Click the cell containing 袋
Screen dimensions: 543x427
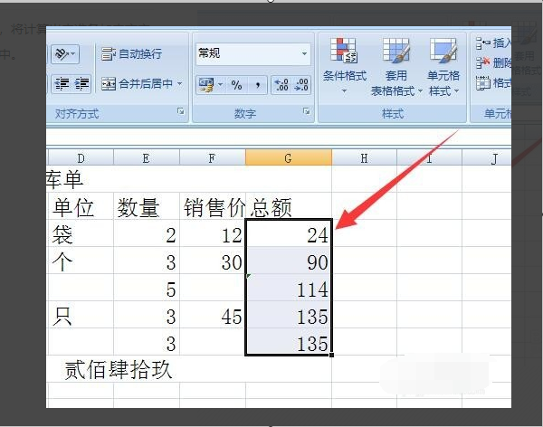point(81,233)
